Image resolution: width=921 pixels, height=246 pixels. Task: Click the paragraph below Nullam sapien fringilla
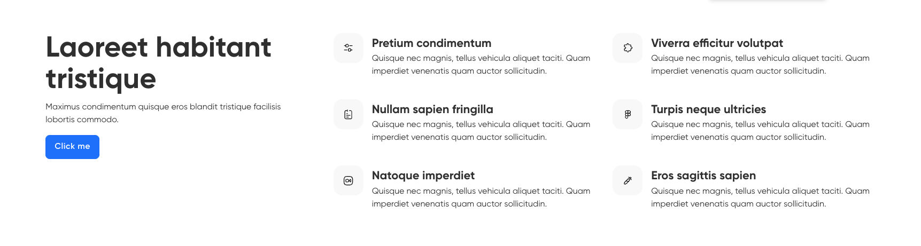(481, 131)
